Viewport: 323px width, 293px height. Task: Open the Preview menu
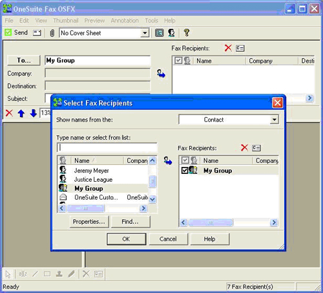(x=94, y=21)
